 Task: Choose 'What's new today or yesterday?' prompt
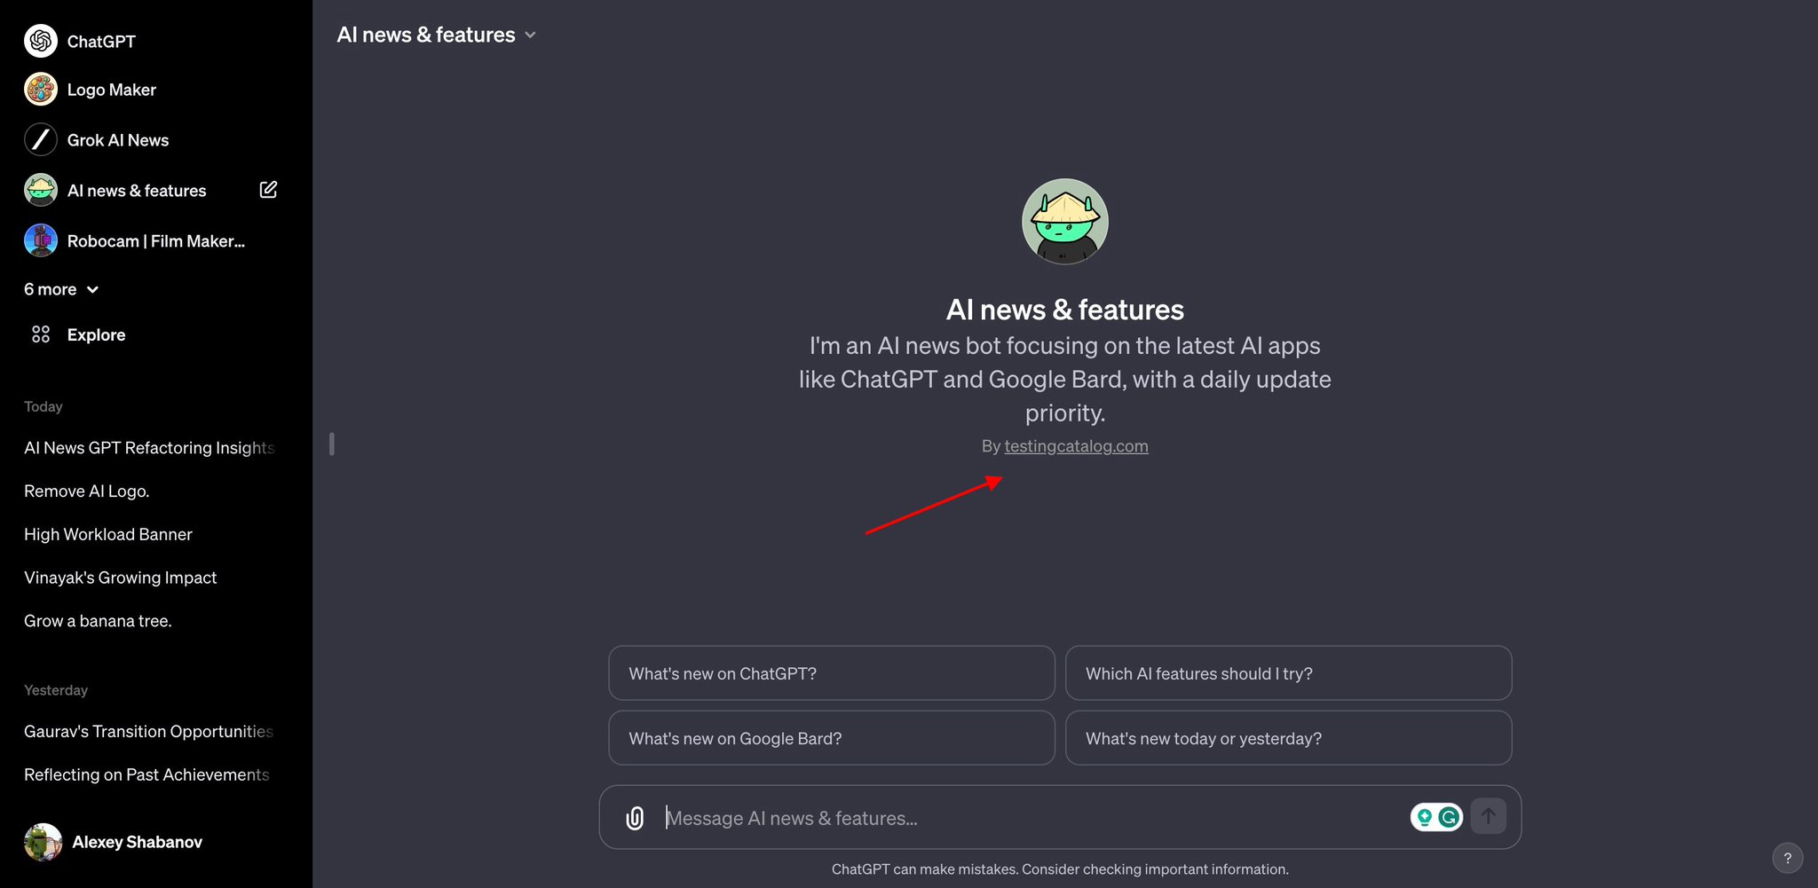[x=1288, y=738]
